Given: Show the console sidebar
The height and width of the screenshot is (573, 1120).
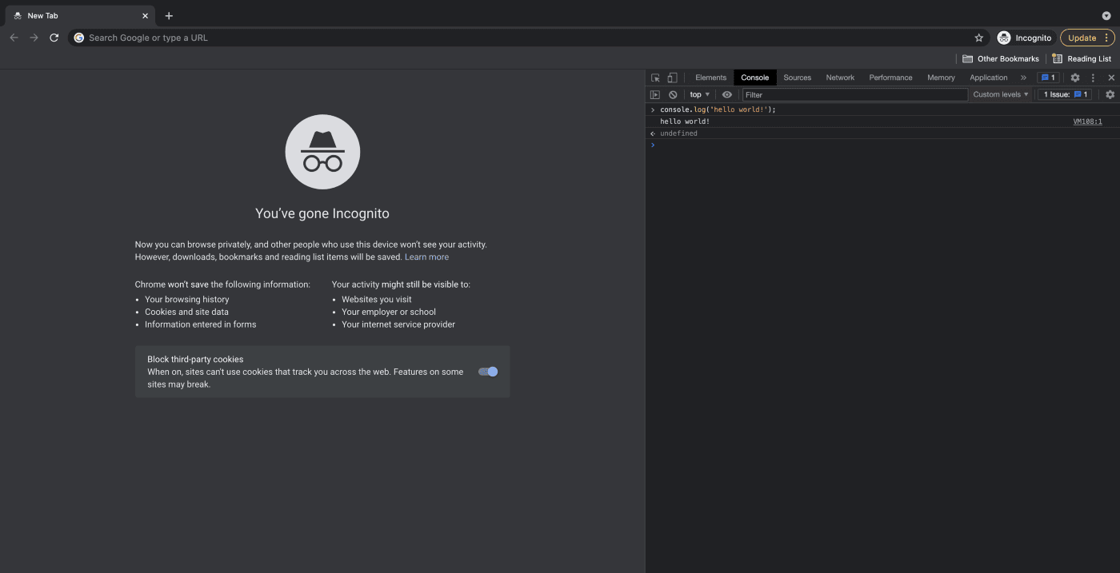Looking at the screenshot, I should (655, 94).
